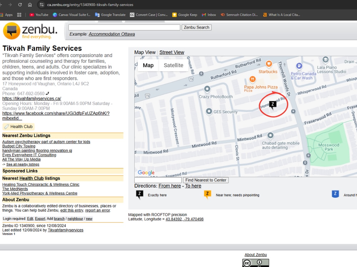Open Google Translate bookmark
The image size is (357, 267).
(110, 15)
